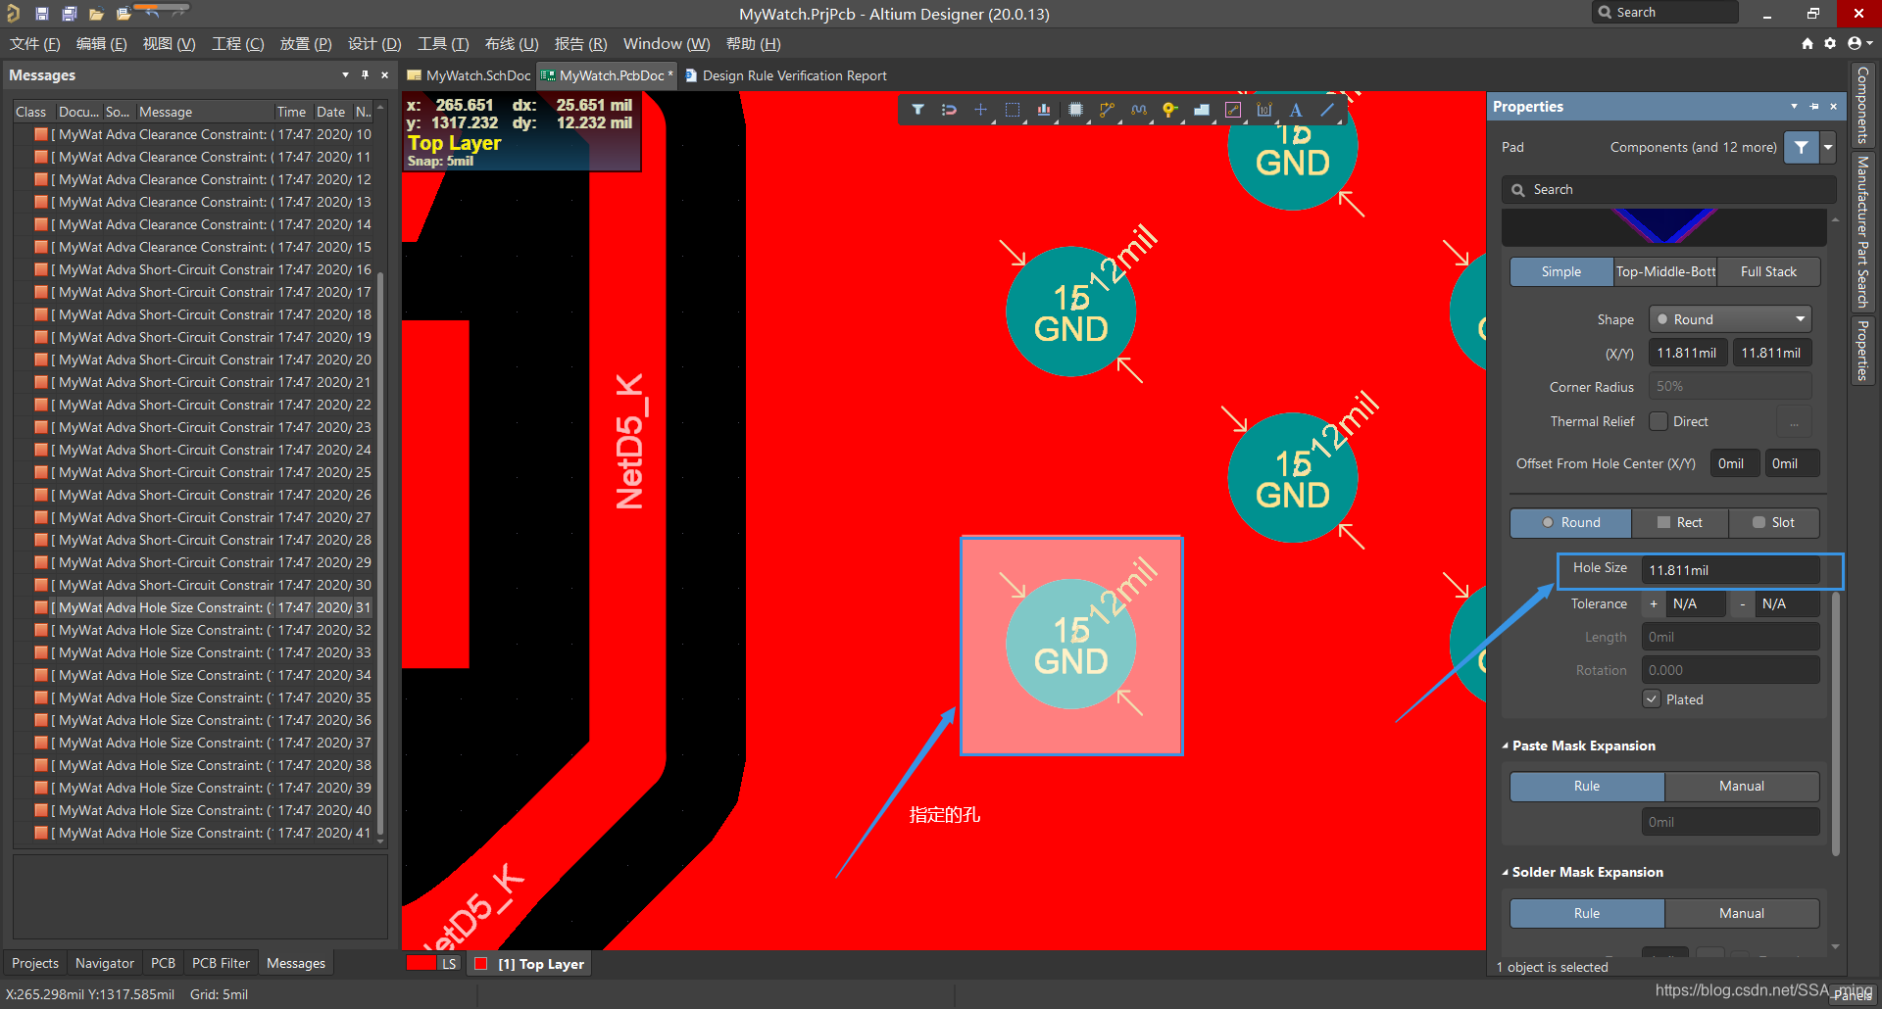Set Solder Mask Expansion to Manual
Screen dimensions: 1882x1009
tap(1741, 914)
